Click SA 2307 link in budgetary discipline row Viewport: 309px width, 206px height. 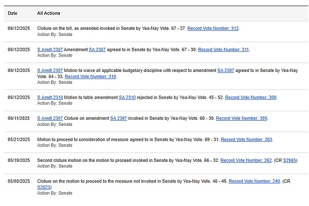[226, 70]
